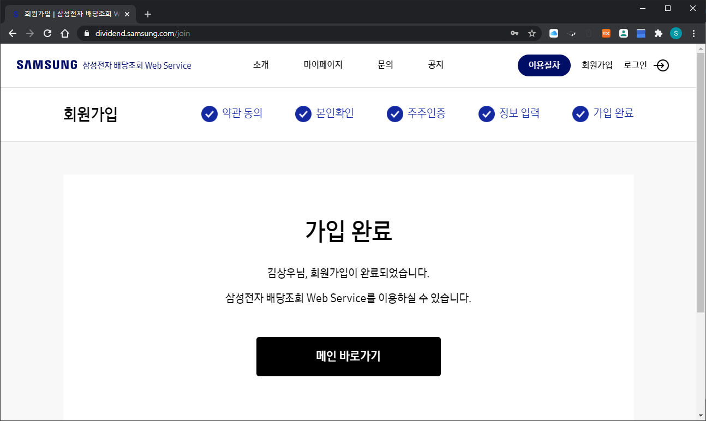706x421 pixels.
Task: Open the browser home page icon
Action: tap(65, 33)
